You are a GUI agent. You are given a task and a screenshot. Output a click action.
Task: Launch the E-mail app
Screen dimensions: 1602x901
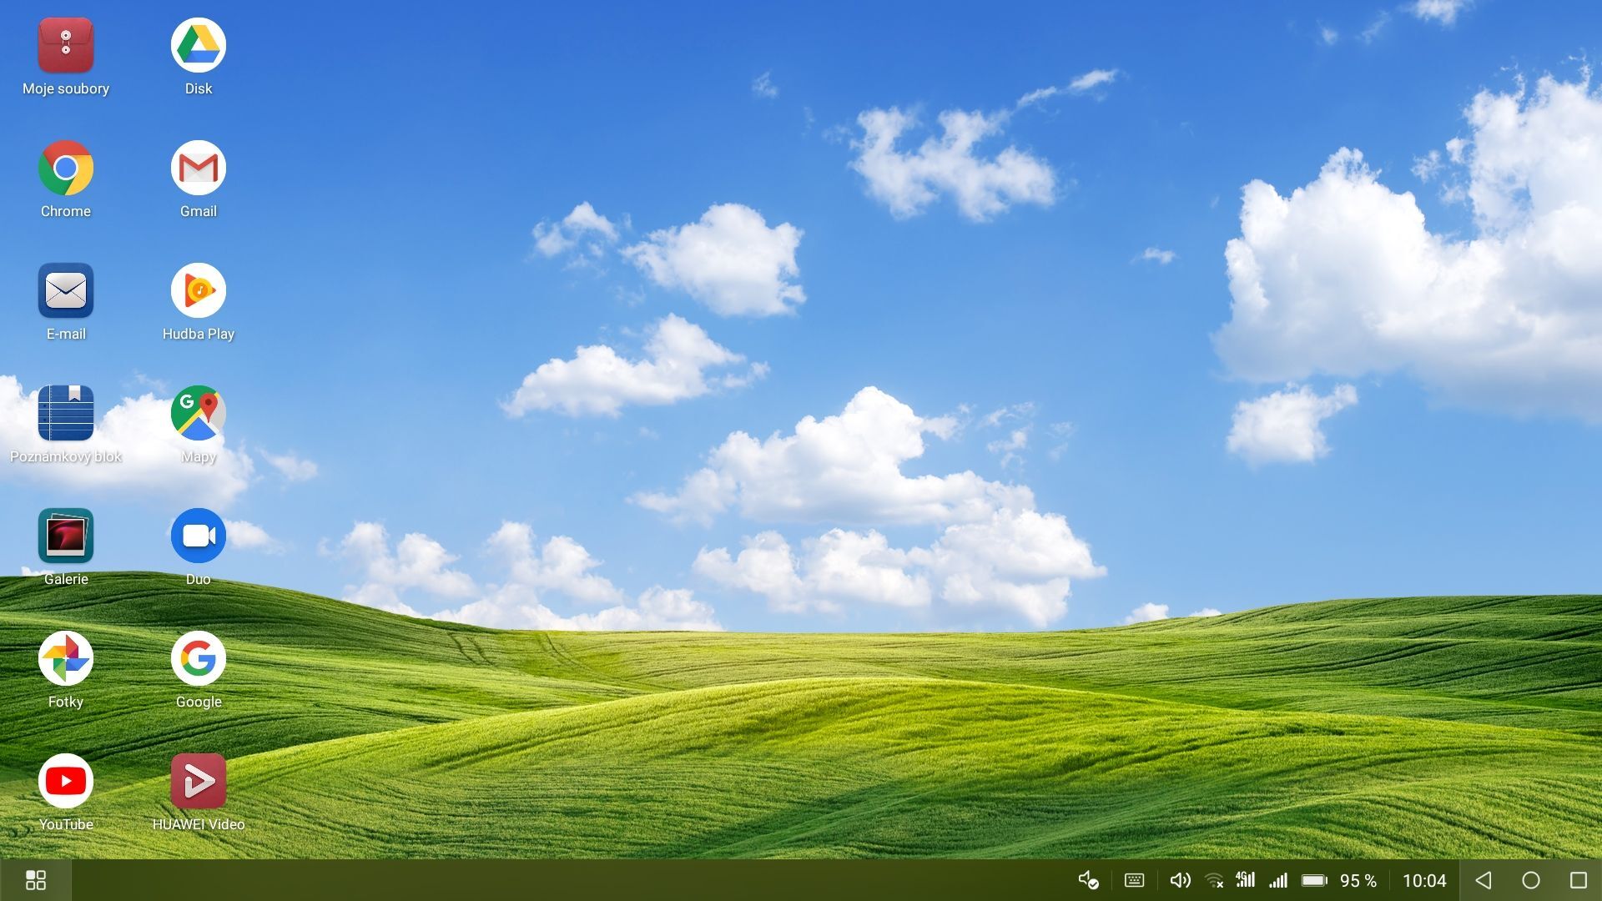[66, 291]
